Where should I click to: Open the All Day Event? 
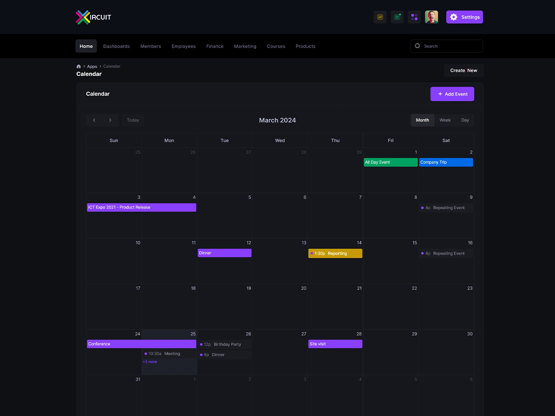[x=391, y=162]
